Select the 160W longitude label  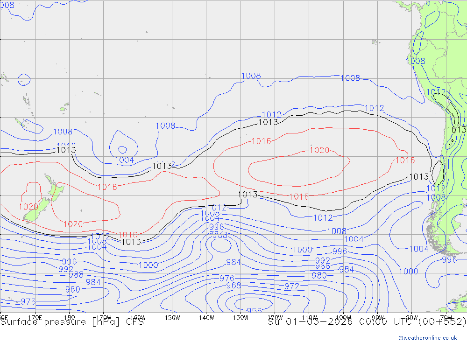(x=138, y=318)
